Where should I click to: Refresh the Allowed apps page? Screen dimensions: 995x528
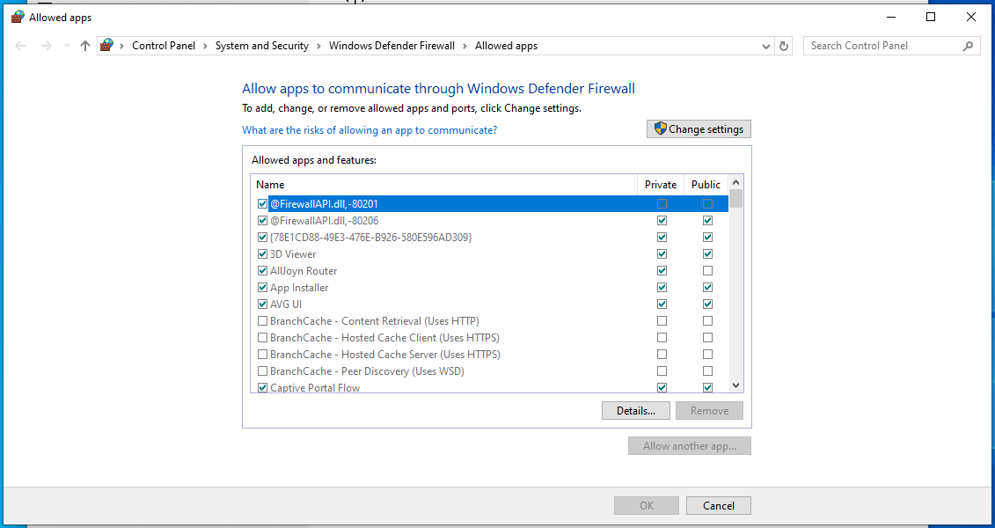coord(784,46)
